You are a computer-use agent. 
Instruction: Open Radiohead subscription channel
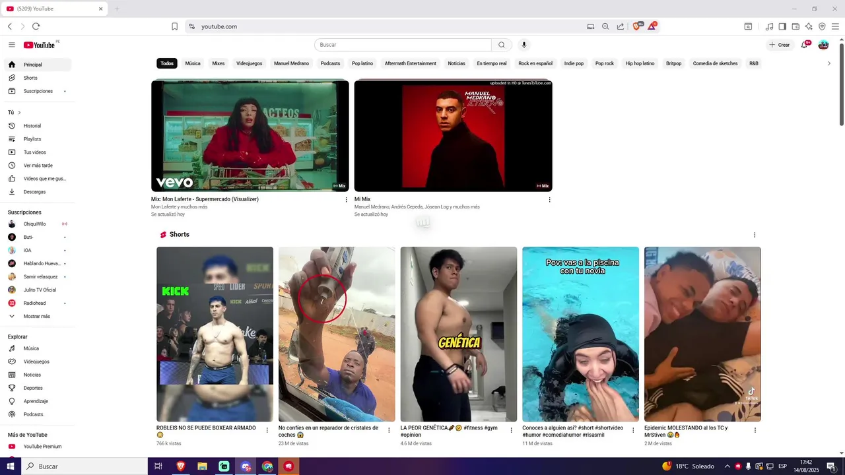pos(38,303)
